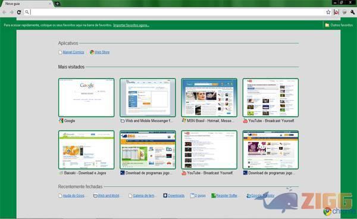Click the red extension icon near star
Screen dimensions: 357x219
click(336, 12)
